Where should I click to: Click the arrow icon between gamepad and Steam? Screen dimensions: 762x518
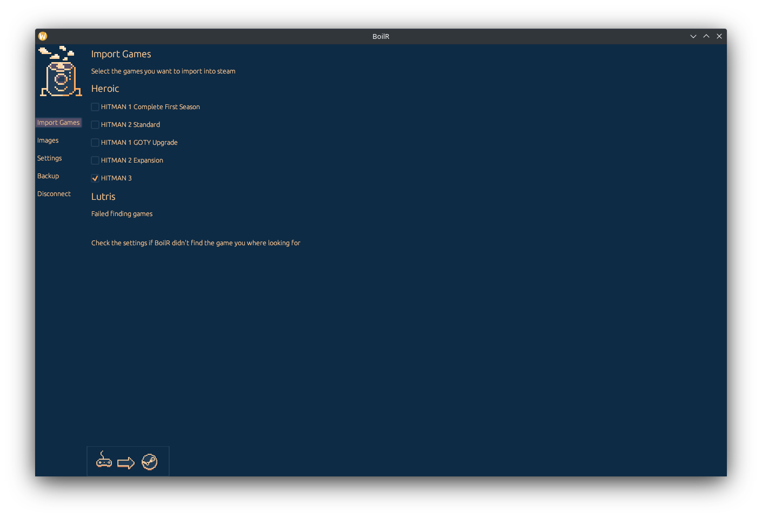[x=126, y=462]
